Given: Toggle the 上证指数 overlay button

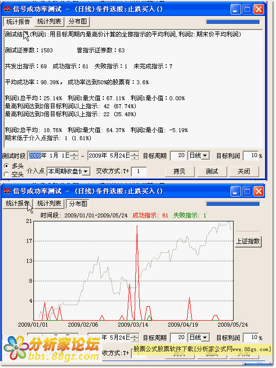Looking at the screenshot, I should (x=248, y=241).
